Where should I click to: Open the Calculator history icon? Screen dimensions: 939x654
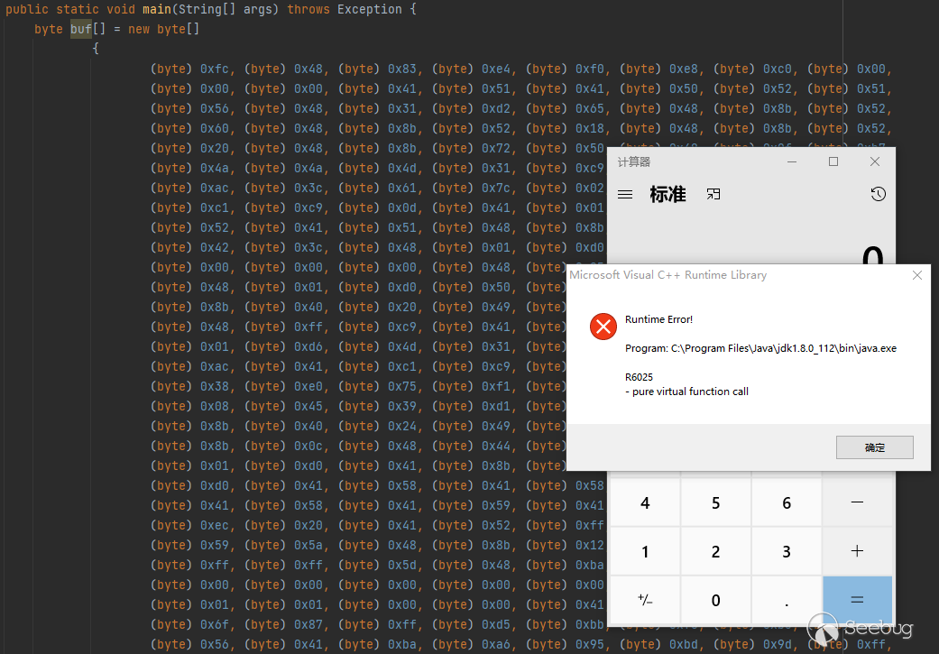coord(878,194)
